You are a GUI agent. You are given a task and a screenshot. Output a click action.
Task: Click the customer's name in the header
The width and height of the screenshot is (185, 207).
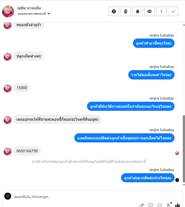tap(29, 8)
